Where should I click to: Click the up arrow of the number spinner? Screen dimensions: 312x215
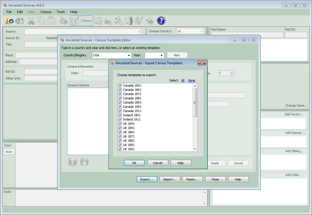pyautogui.click(x=232, y=72)
